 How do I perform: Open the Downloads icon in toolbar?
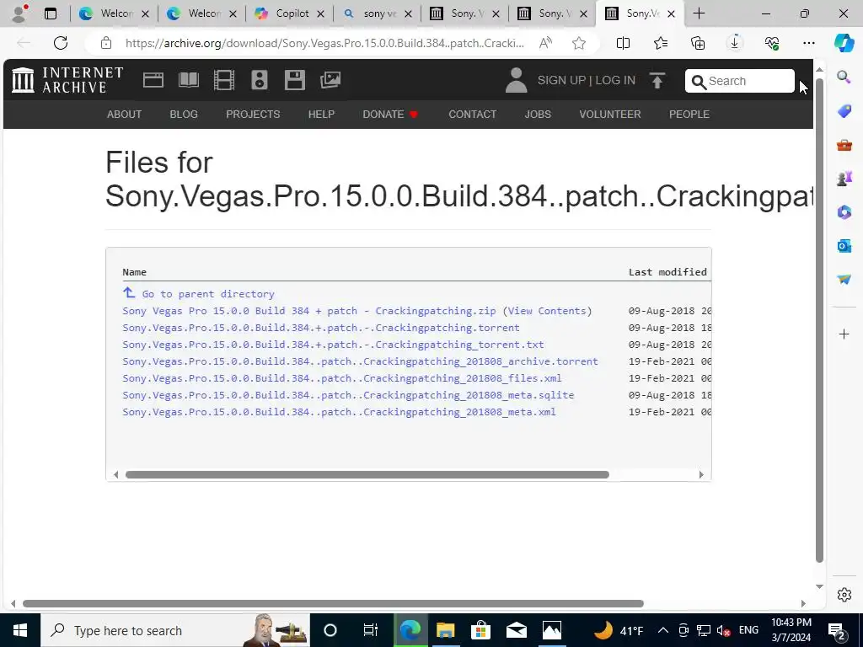(735, 43)
